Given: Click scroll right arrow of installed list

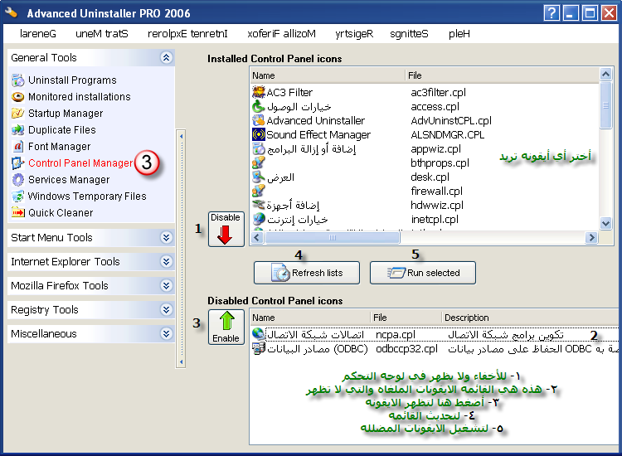Looking at the screenshot, I should click(x=591, y=237).
